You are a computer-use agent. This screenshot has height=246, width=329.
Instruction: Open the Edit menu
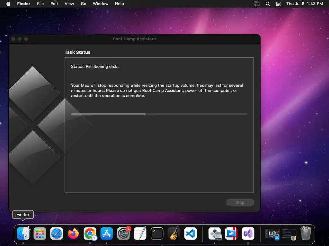click(x=54, y=4)
